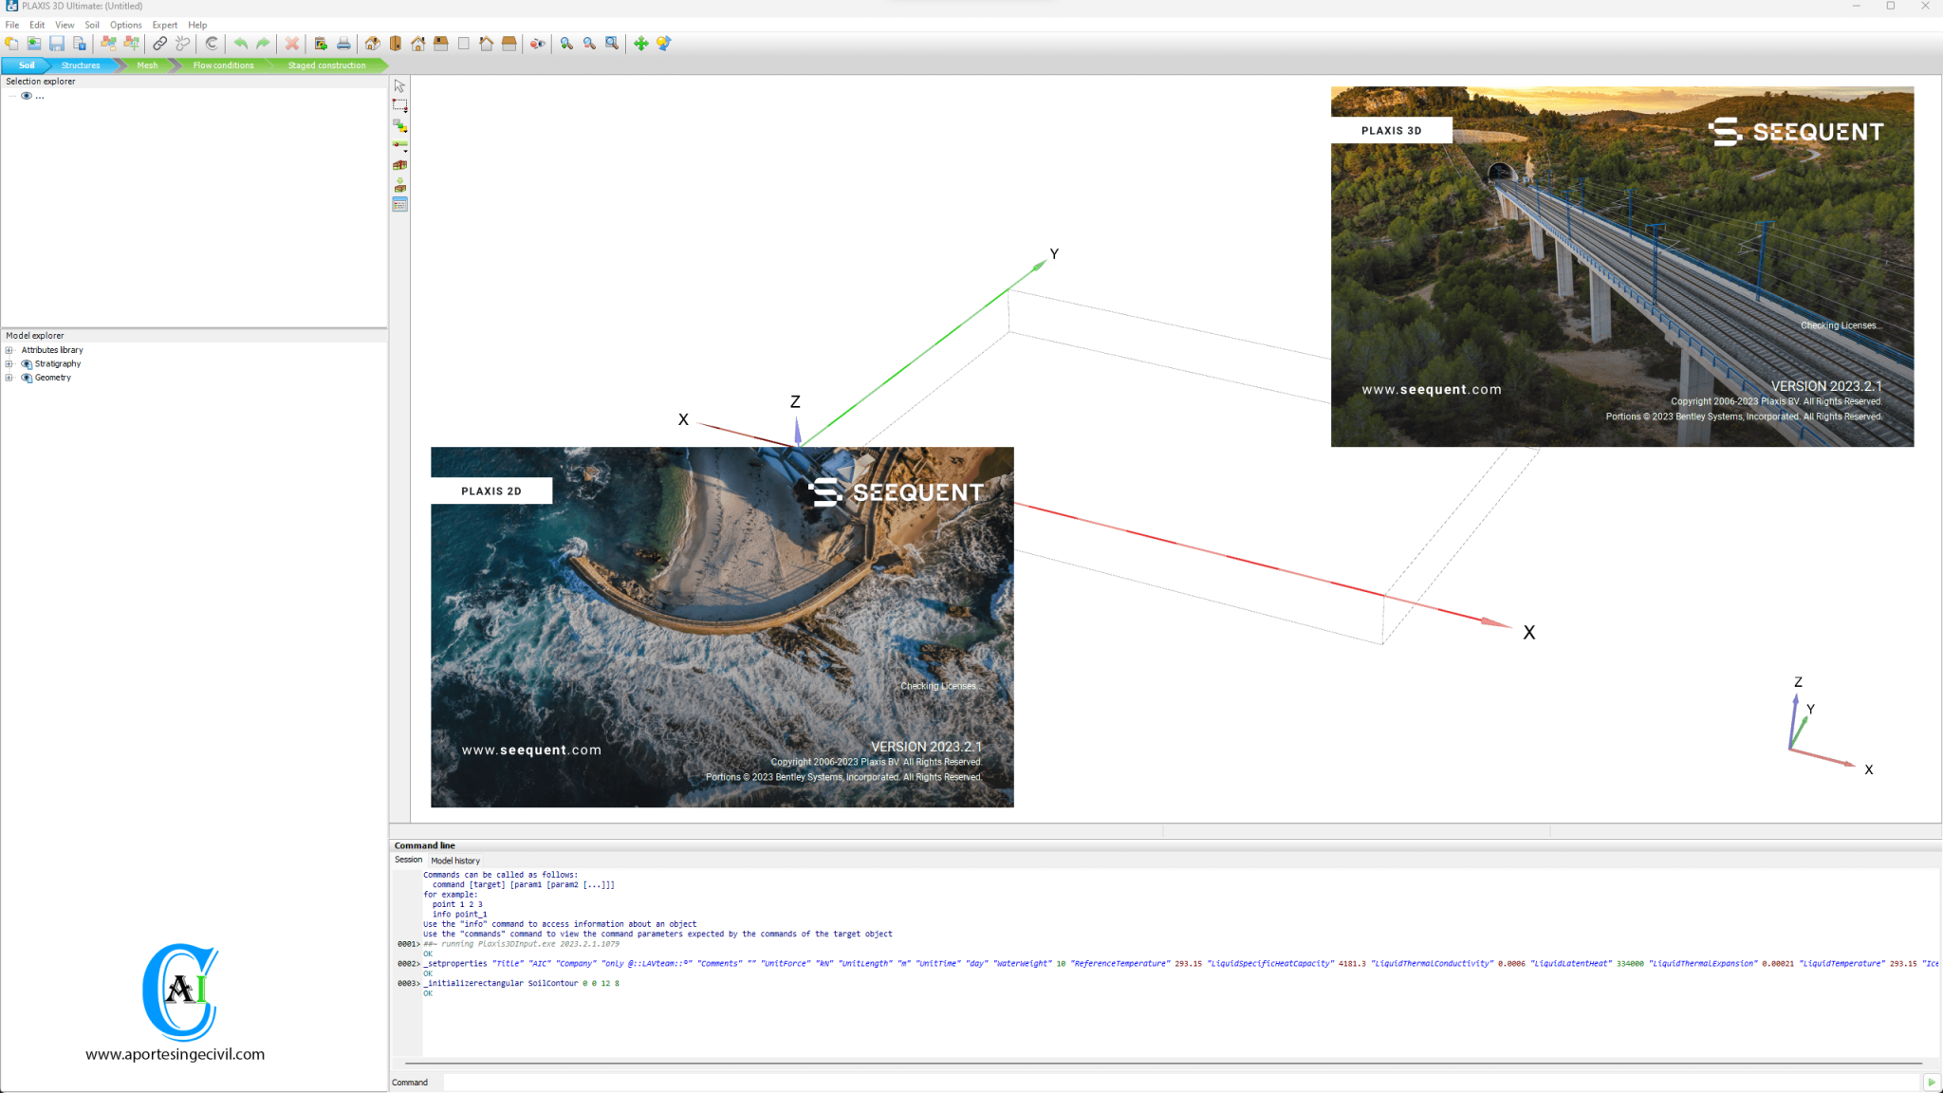Click the Save project toolbar icon
The width and height of the screenshot is (1943, 1093).
[x=57, y=44]
